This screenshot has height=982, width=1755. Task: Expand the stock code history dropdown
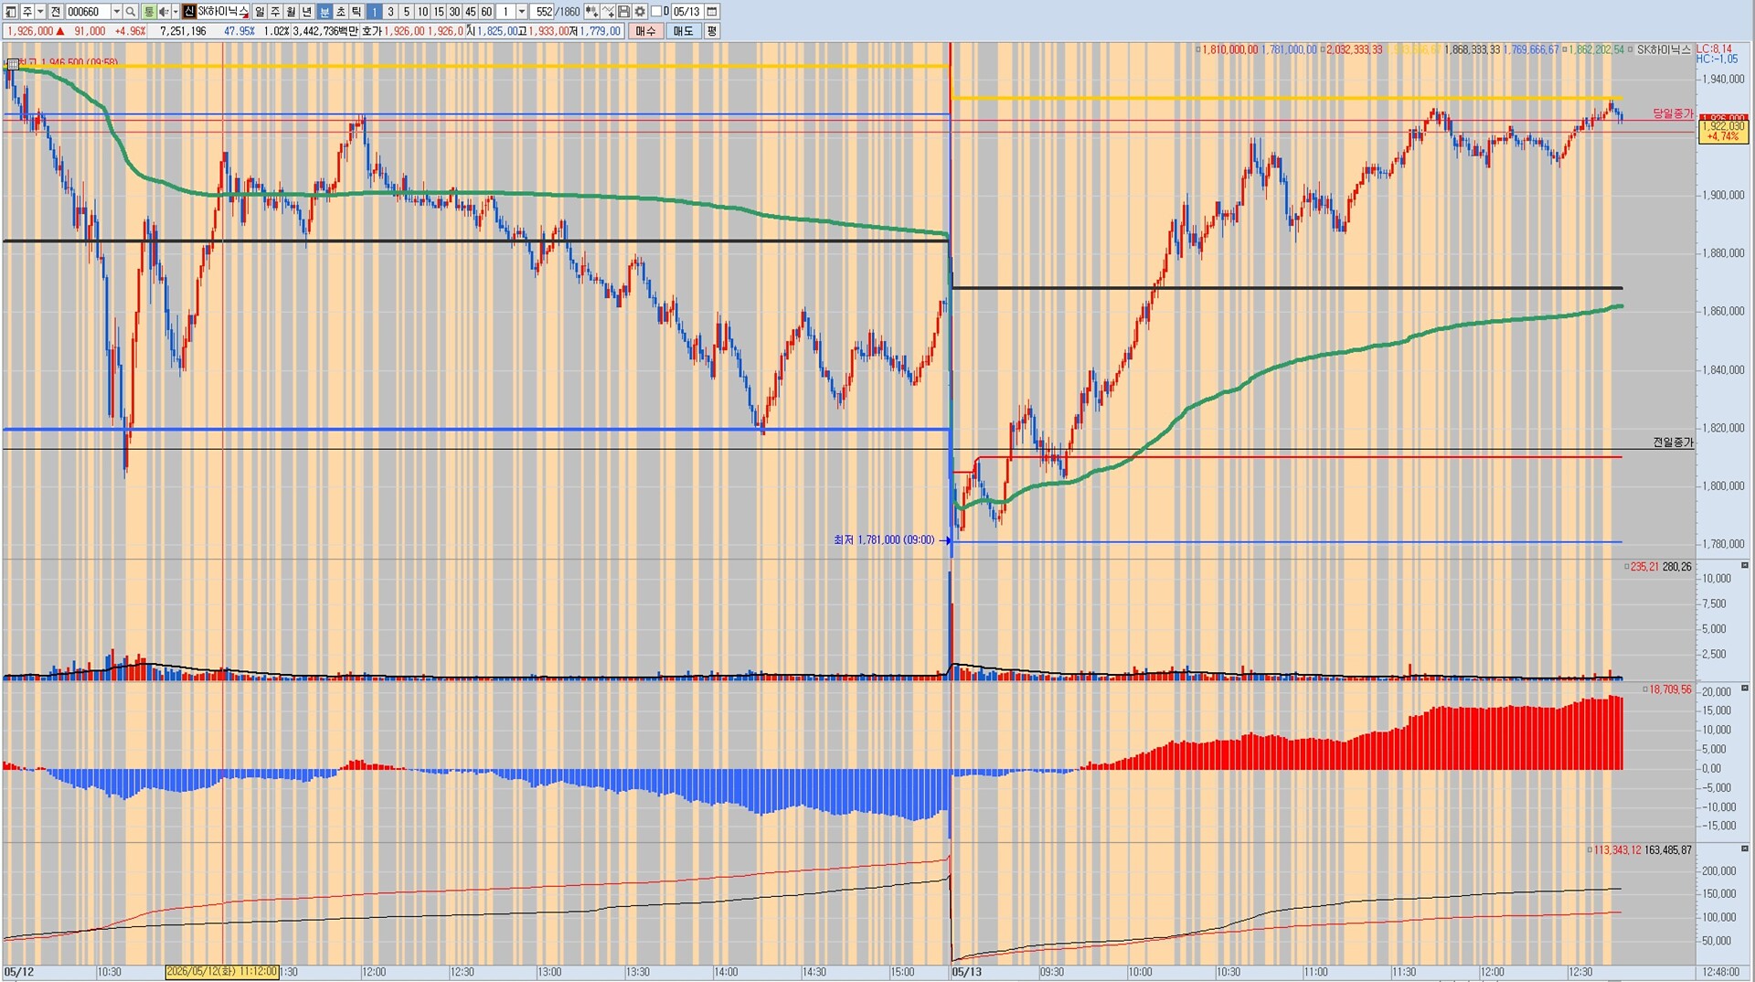click(x=116, y=12)
